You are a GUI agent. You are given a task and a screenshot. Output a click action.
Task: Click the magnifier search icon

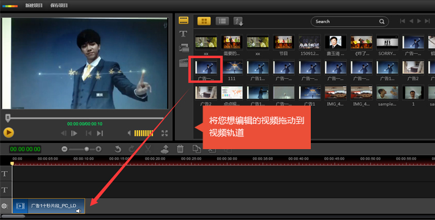[382, 21]
